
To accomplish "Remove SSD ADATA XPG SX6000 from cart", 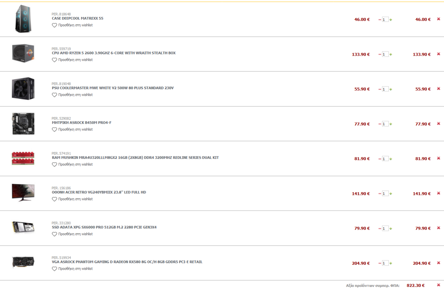I will click(x=439, y=228).
